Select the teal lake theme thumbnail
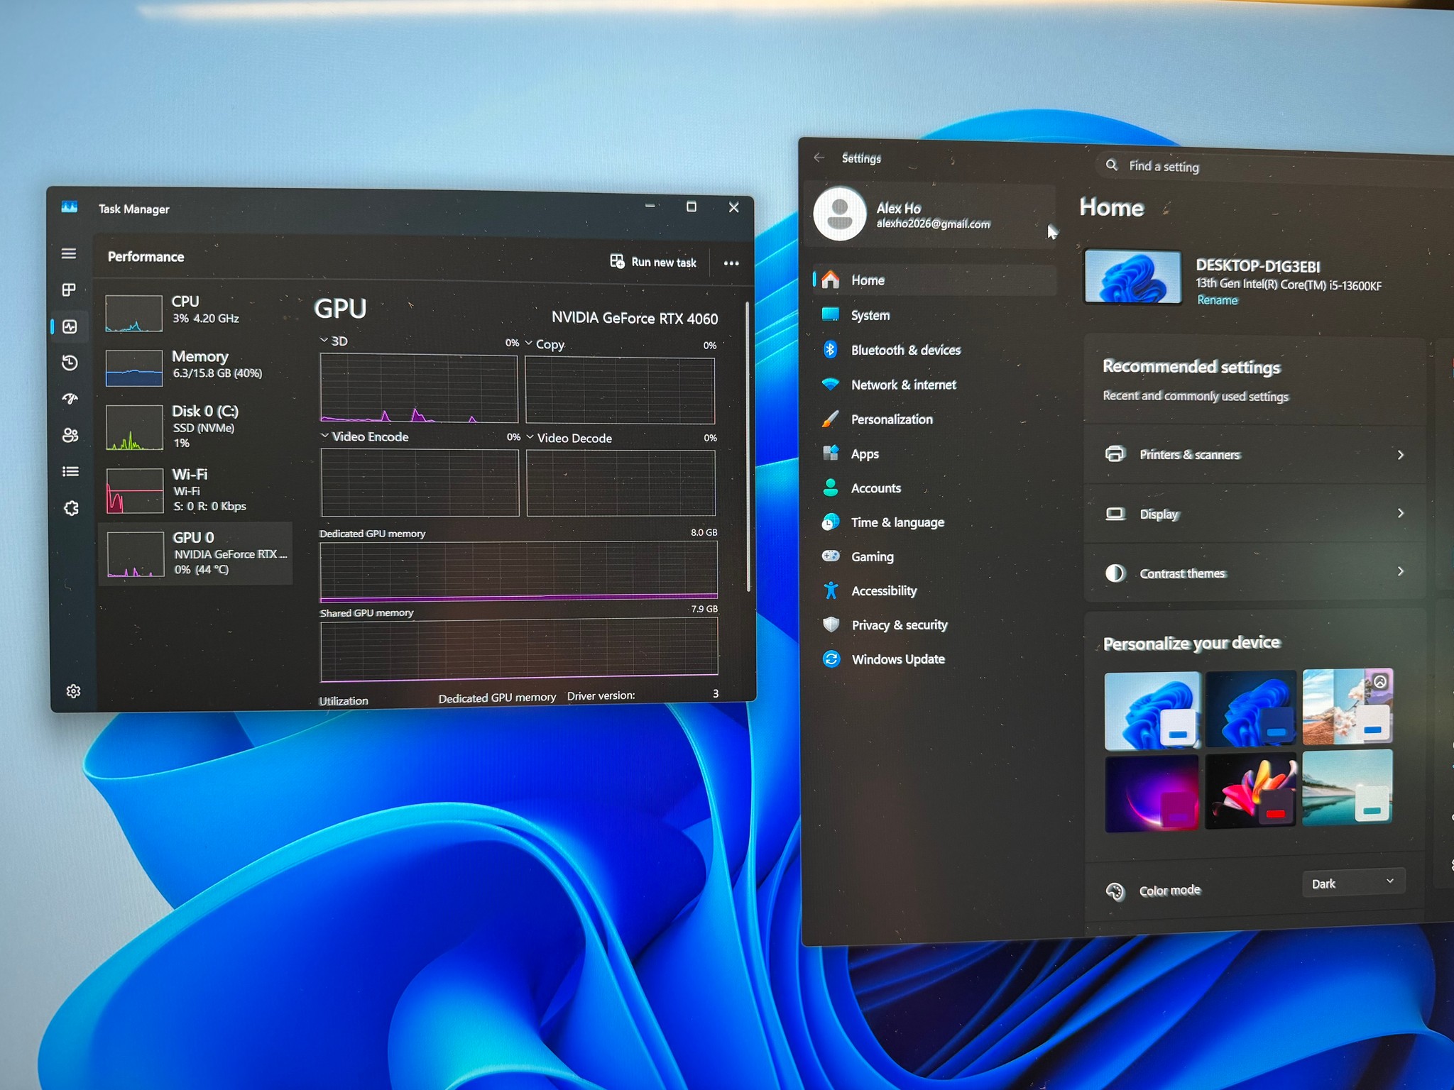The image size is (1454, 1090). [x=1348, y=788]
